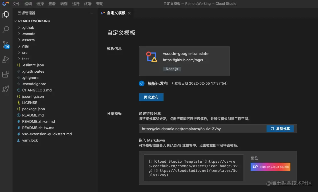This screenshot has width=318, height=192.
Task: Open the Extensions view icon
Action: click(6, 74)
